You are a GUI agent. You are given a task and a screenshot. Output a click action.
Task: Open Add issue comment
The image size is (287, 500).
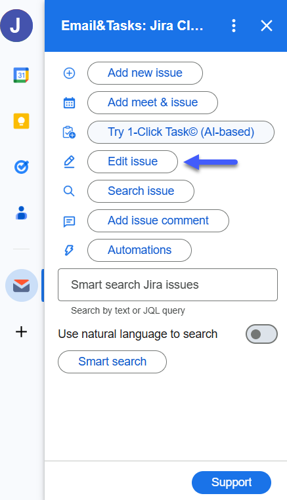point(158,220)
